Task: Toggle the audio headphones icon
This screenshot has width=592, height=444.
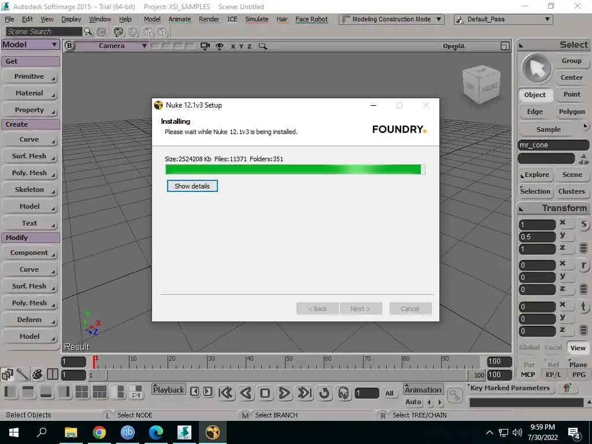Action: click(343, 393)
